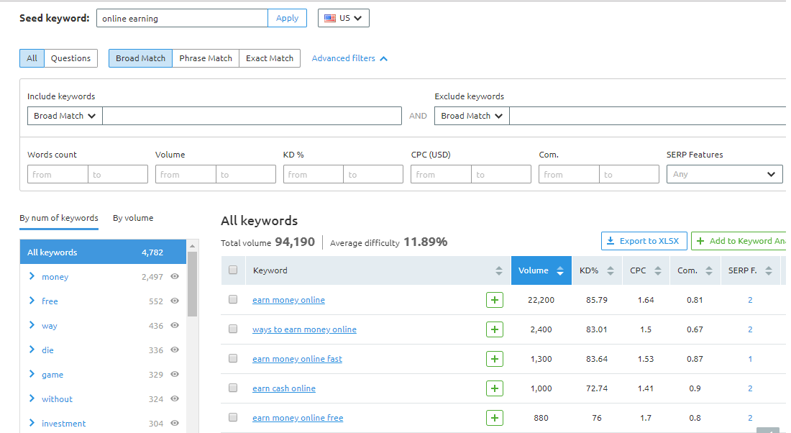Select the 'All keywords' group row
This screenshot has height=433, width=791.
pyautogui.click(x=104, y=252)
